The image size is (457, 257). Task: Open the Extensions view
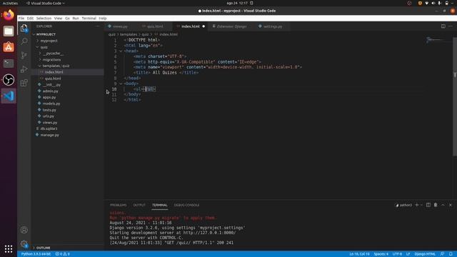click(24, 83)
